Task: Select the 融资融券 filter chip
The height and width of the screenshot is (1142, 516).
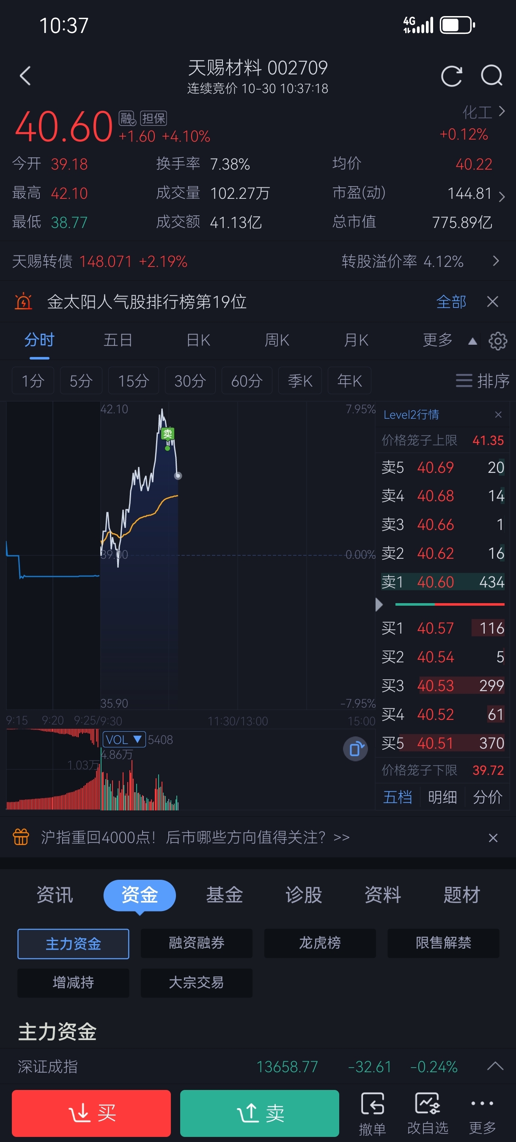Action: 196,942
